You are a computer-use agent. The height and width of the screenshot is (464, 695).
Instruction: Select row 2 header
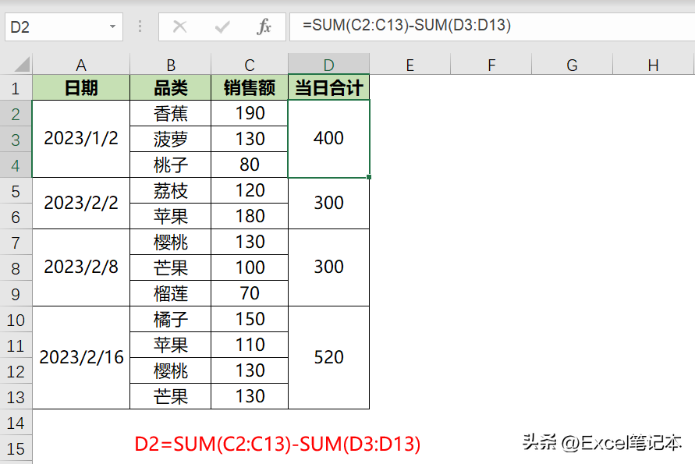pyautogui.click(x=16, y=114)
